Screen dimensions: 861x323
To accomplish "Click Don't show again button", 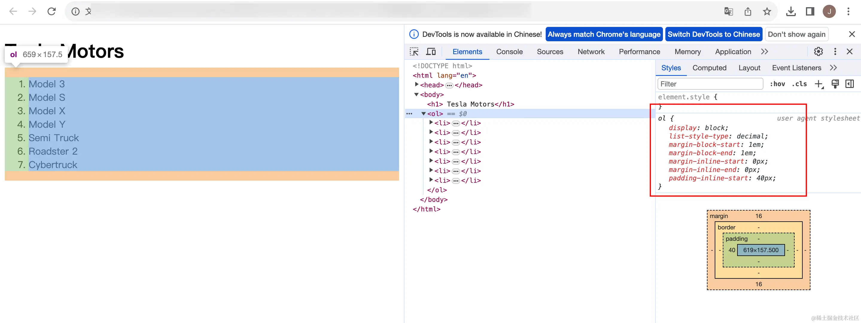I will (796, 34).
